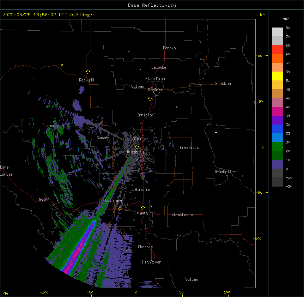Click the dBZ legend heading
The height and width of the screenshot is (297, 304).
(286, 19)
